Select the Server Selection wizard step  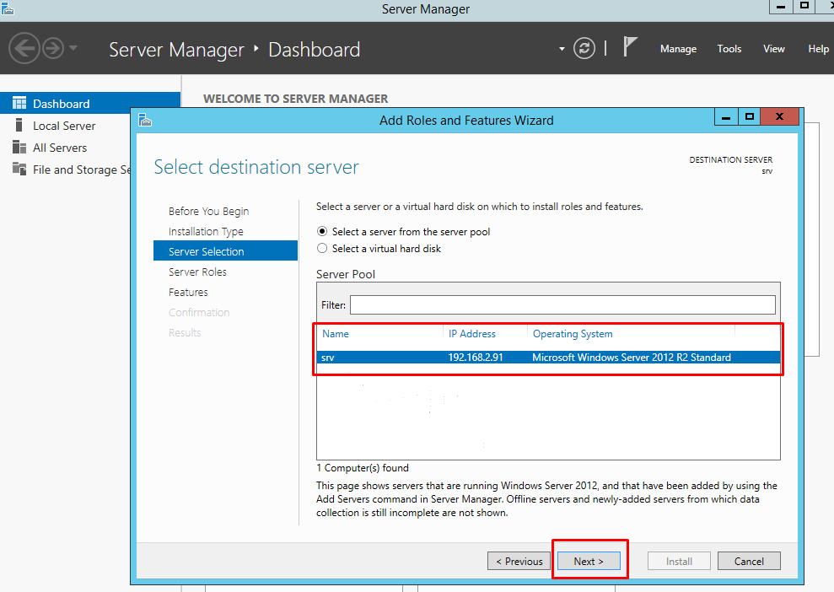click(x=225, y=251)
